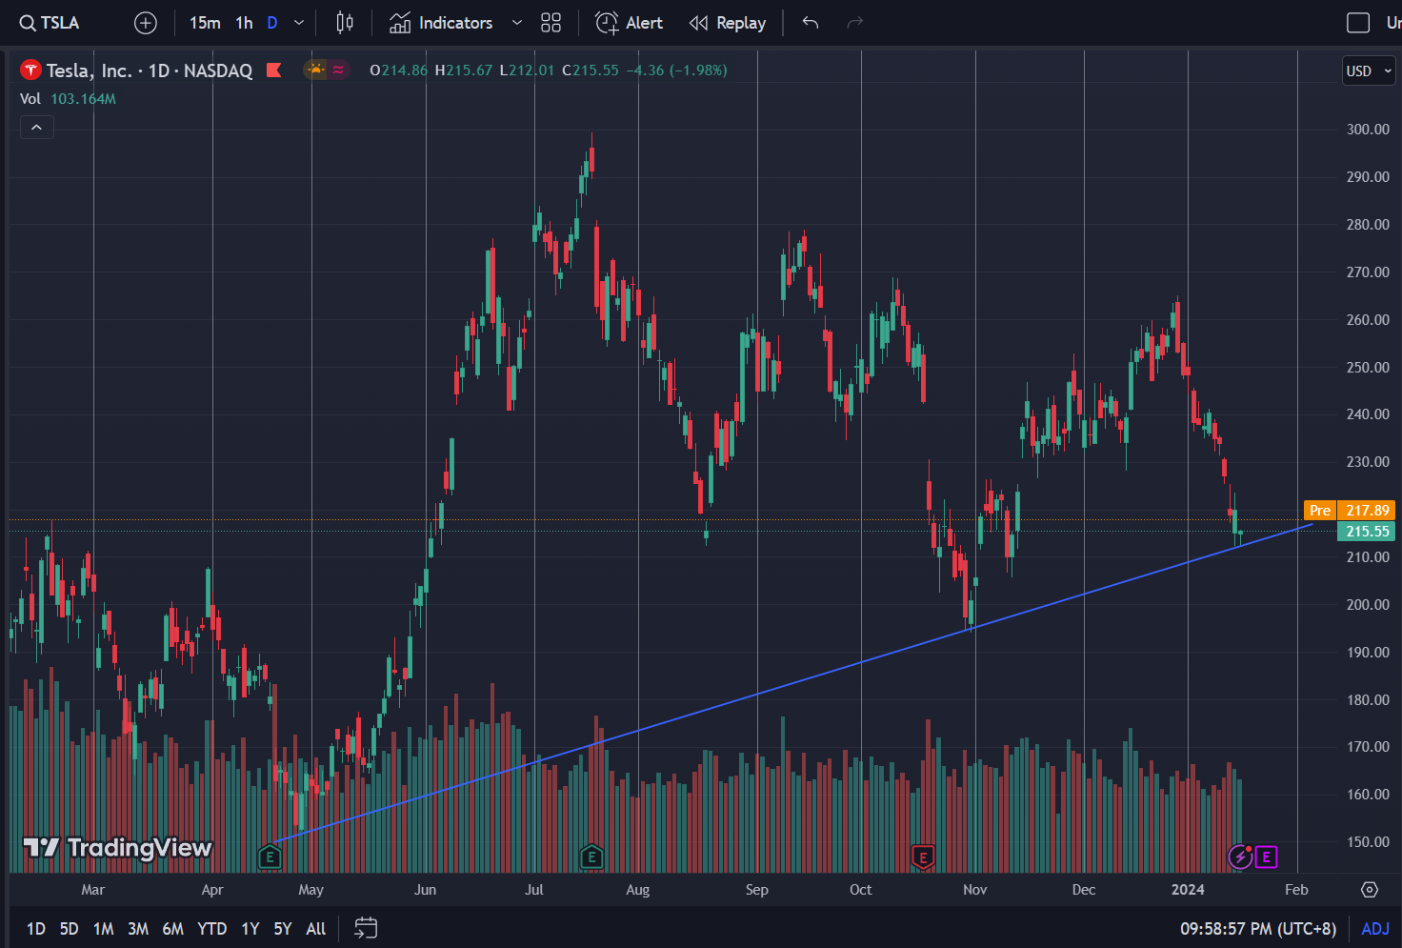Open the Indicators dialog
The width and height of the screenshot is (1402, 948).
(x=441, y=23)
